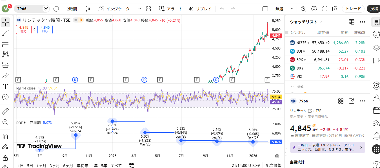
Task: Click the candlestick chart style icon
Action: pos(88,9)
